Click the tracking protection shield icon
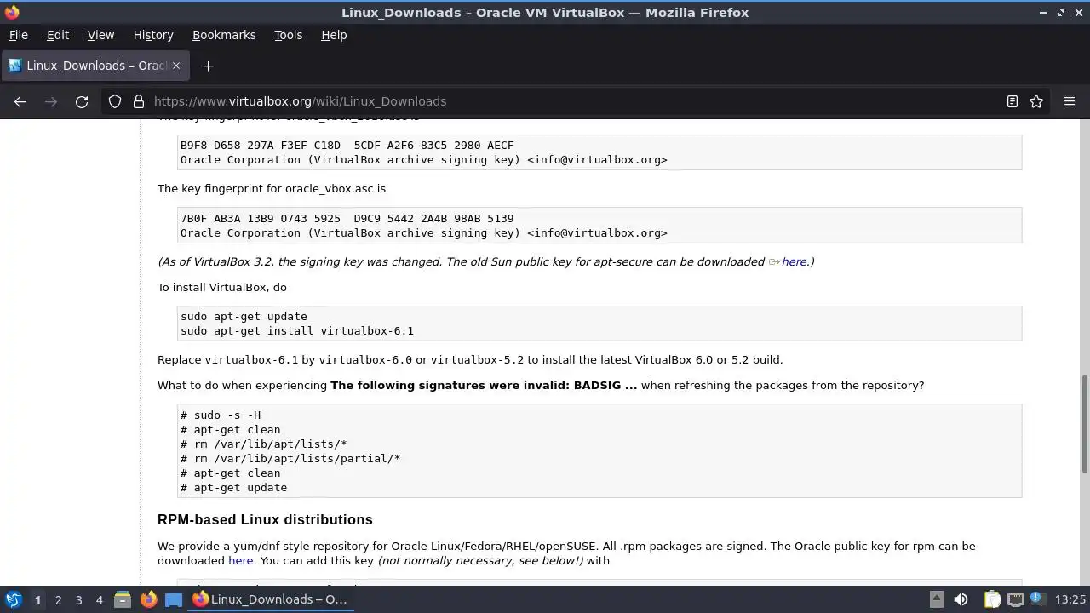 point(115,101)
